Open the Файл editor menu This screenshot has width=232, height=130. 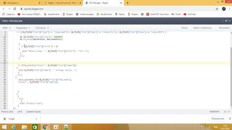7,28
